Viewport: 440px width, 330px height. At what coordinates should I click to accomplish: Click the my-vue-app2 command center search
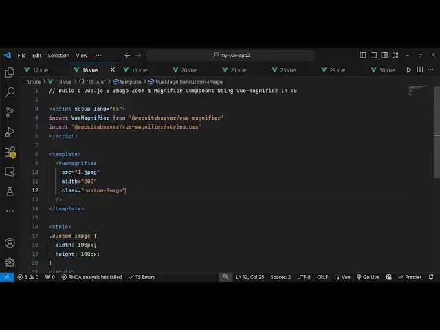coord(231,55)
